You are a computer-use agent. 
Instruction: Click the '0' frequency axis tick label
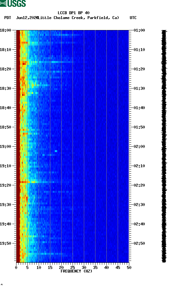(x=16, y=268)
